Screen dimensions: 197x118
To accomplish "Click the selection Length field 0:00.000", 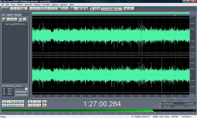I will click(x=190, y=103).
